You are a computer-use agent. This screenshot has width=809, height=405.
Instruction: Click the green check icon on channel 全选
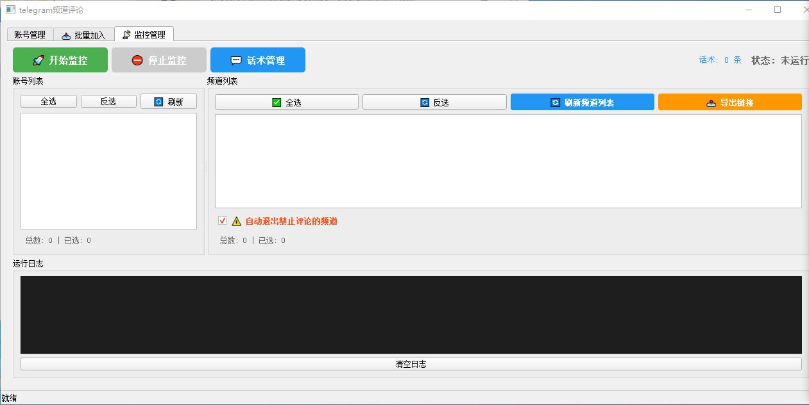pos(277,103)
